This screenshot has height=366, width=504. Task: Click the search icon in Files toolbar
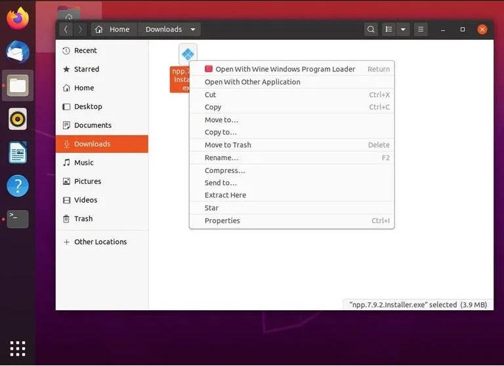(x=371, y=30)
